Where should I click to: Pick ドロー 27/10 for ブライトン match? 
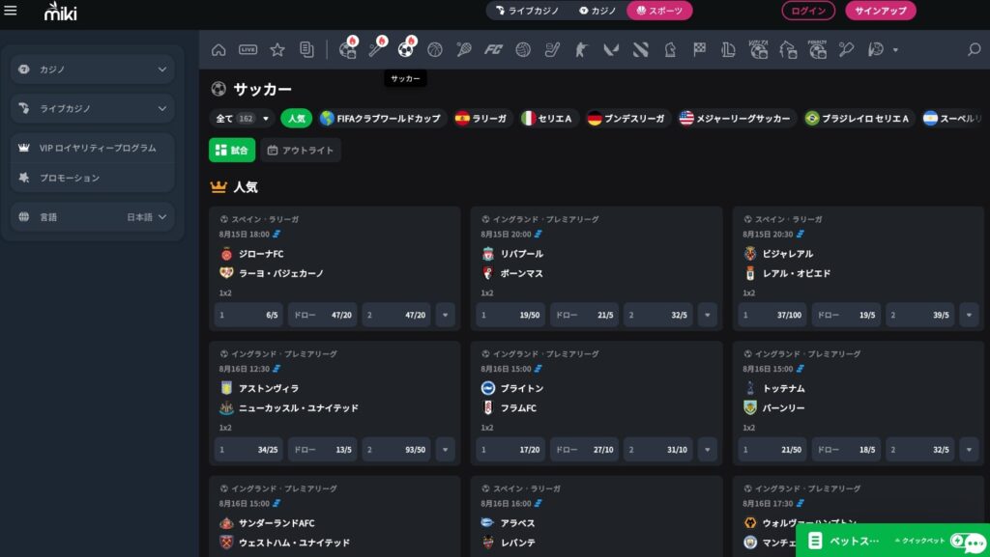pos(585,450)
